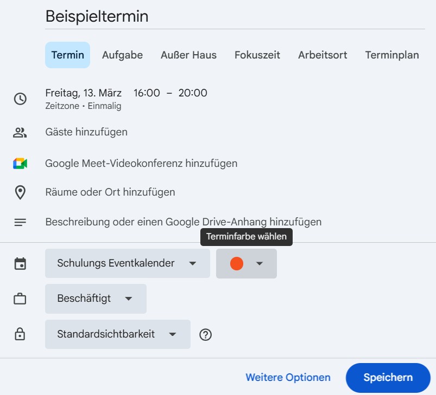Click the calendar selection icon
Image resolution: width=436 pixels, height=395 pixels.
point(20,263)
